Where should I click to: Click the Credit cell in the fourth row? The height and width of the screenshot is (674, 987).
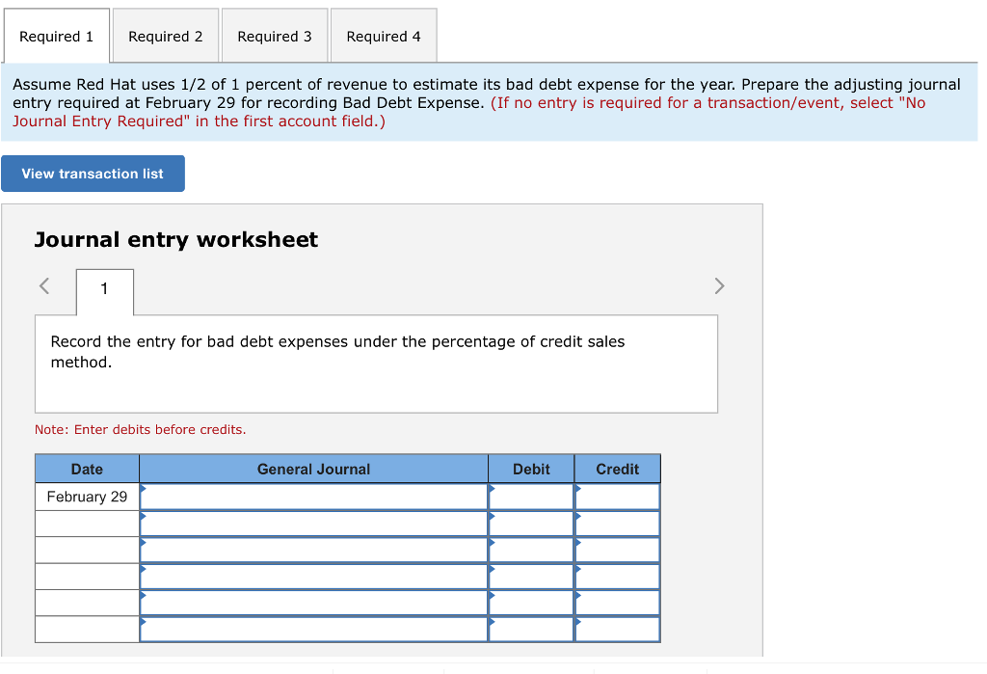click(618, 577)
